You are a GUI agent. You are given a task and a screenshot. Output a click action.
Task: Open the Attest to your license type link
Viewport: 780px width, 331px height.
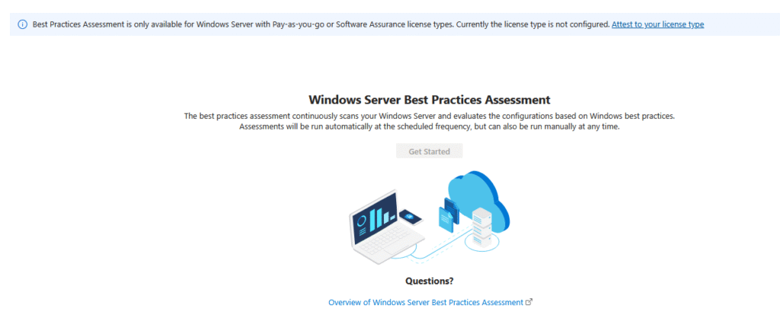pyautogui.click(x=657, y=24)
